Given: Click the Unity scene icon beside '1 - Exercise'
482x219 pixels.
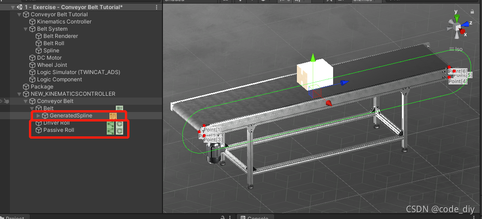Looking at the screenshot, I should tap(19, 7).
